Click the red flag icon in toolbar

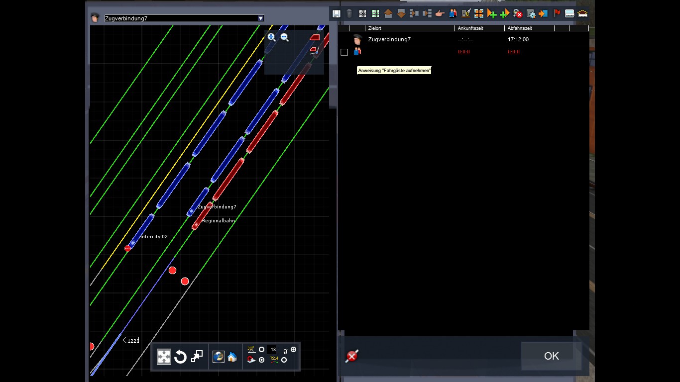pos(557,13)
